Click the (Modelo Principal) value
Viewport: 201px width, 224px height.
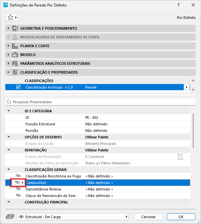(x=100, y=144)
